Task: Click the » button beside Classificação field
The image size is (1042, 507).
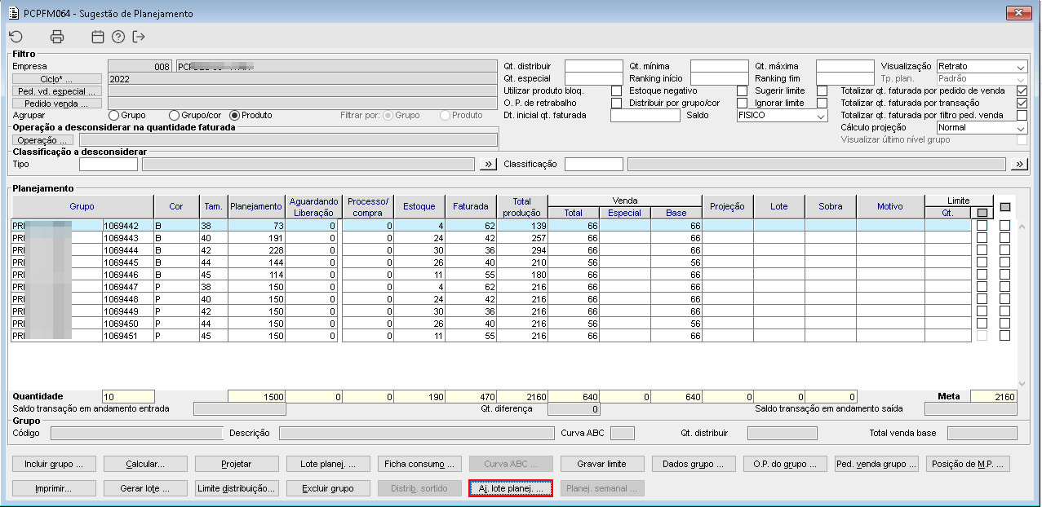Action: click(1019, 165)
